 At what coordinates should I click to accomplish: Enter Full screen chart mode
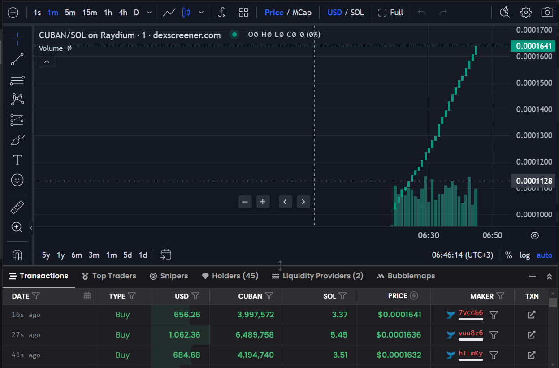tap(390, 13)
